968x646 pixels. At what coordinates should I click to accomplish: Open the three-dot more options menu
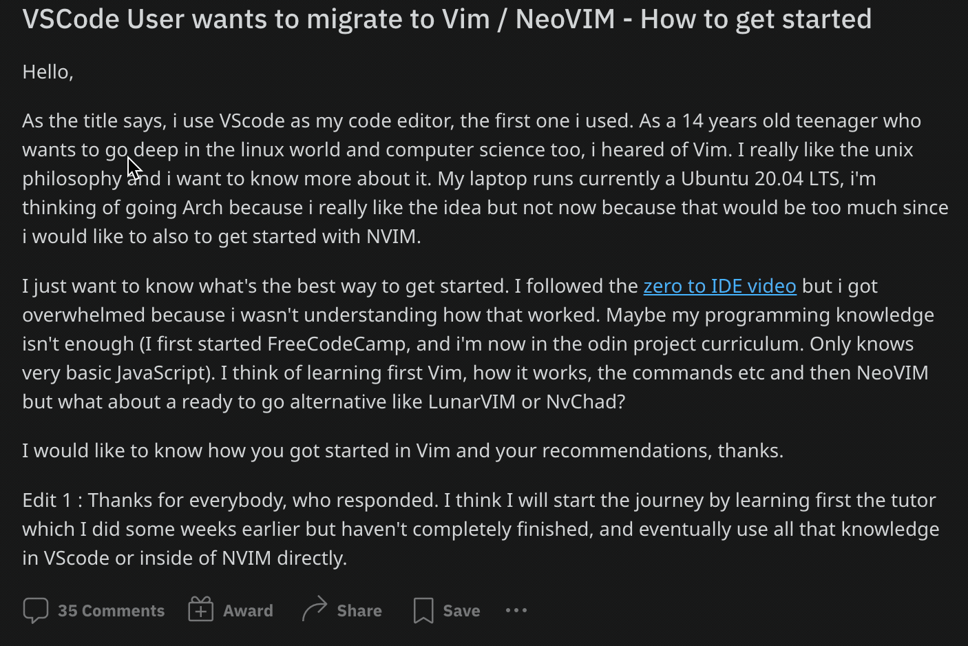tap(516, 610)
